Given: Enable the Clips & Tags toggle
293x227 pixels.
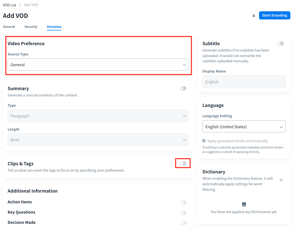Looking at the screenshot, I should tap(183, 163).
